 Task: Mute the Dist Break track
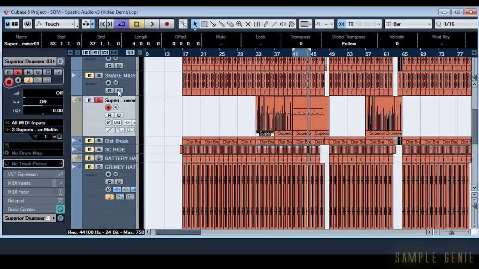[x=89, y=141]
